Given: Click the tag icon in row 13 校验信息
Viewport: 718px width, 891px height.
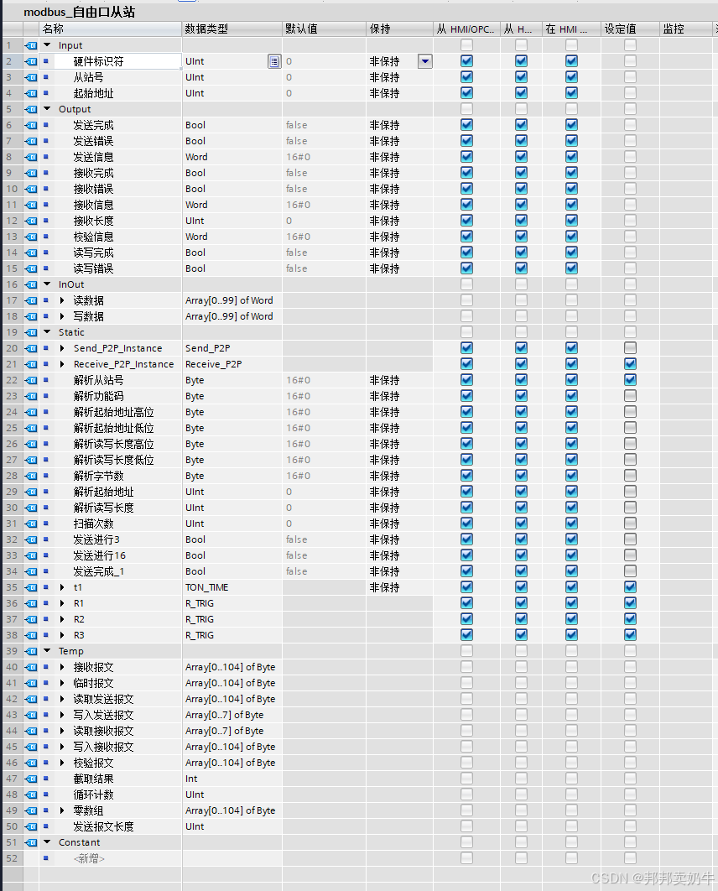Looking at the screenshot, I should click(x=31, y=237).
